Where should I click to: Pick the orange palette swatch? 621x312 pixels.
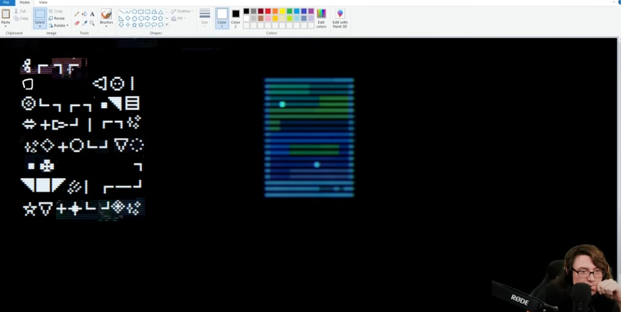275,11
